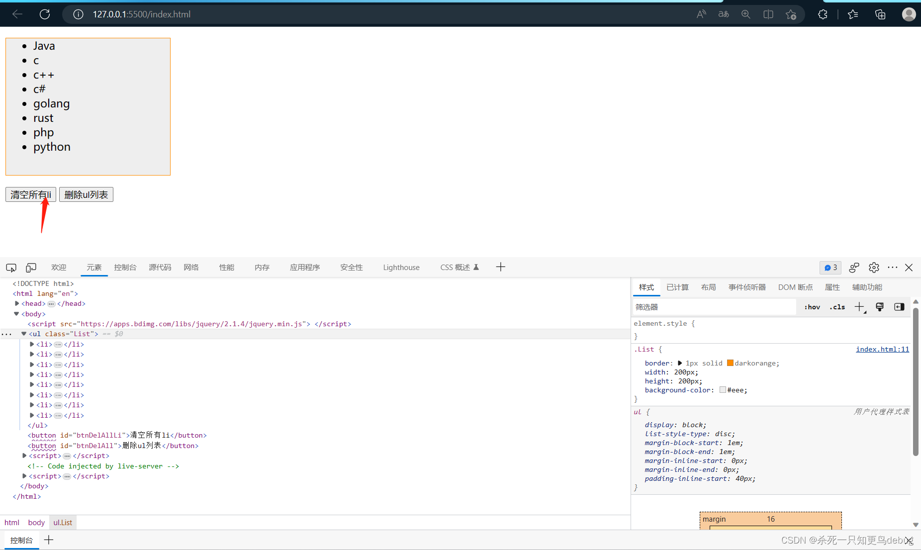Viewport: 921px width, 550px height.
Task: Open DevTools more options ellipsis
Action: coord(893,268)
